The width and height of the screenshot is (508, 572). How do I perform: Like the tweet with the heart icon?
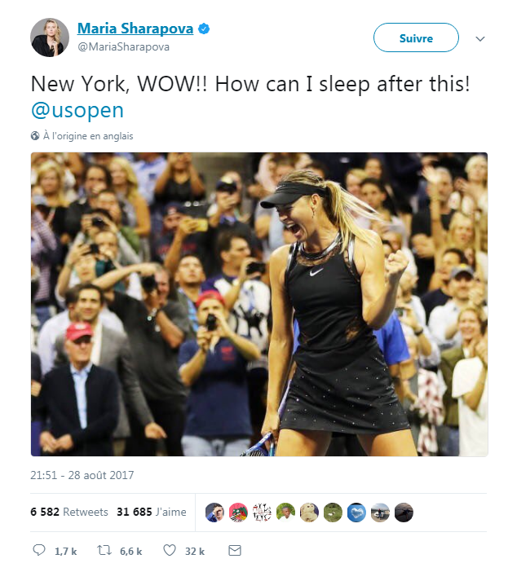[169, 550]
